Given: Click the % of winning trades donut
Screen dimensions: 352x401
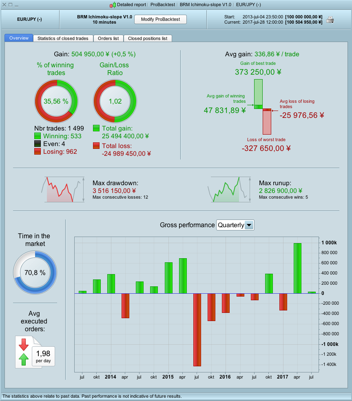Looking at the screenshot, I should pyautogui.click(x=56, y=101).
